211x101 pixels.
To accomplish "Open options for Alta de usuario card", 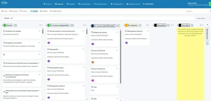I will (83, 31).
